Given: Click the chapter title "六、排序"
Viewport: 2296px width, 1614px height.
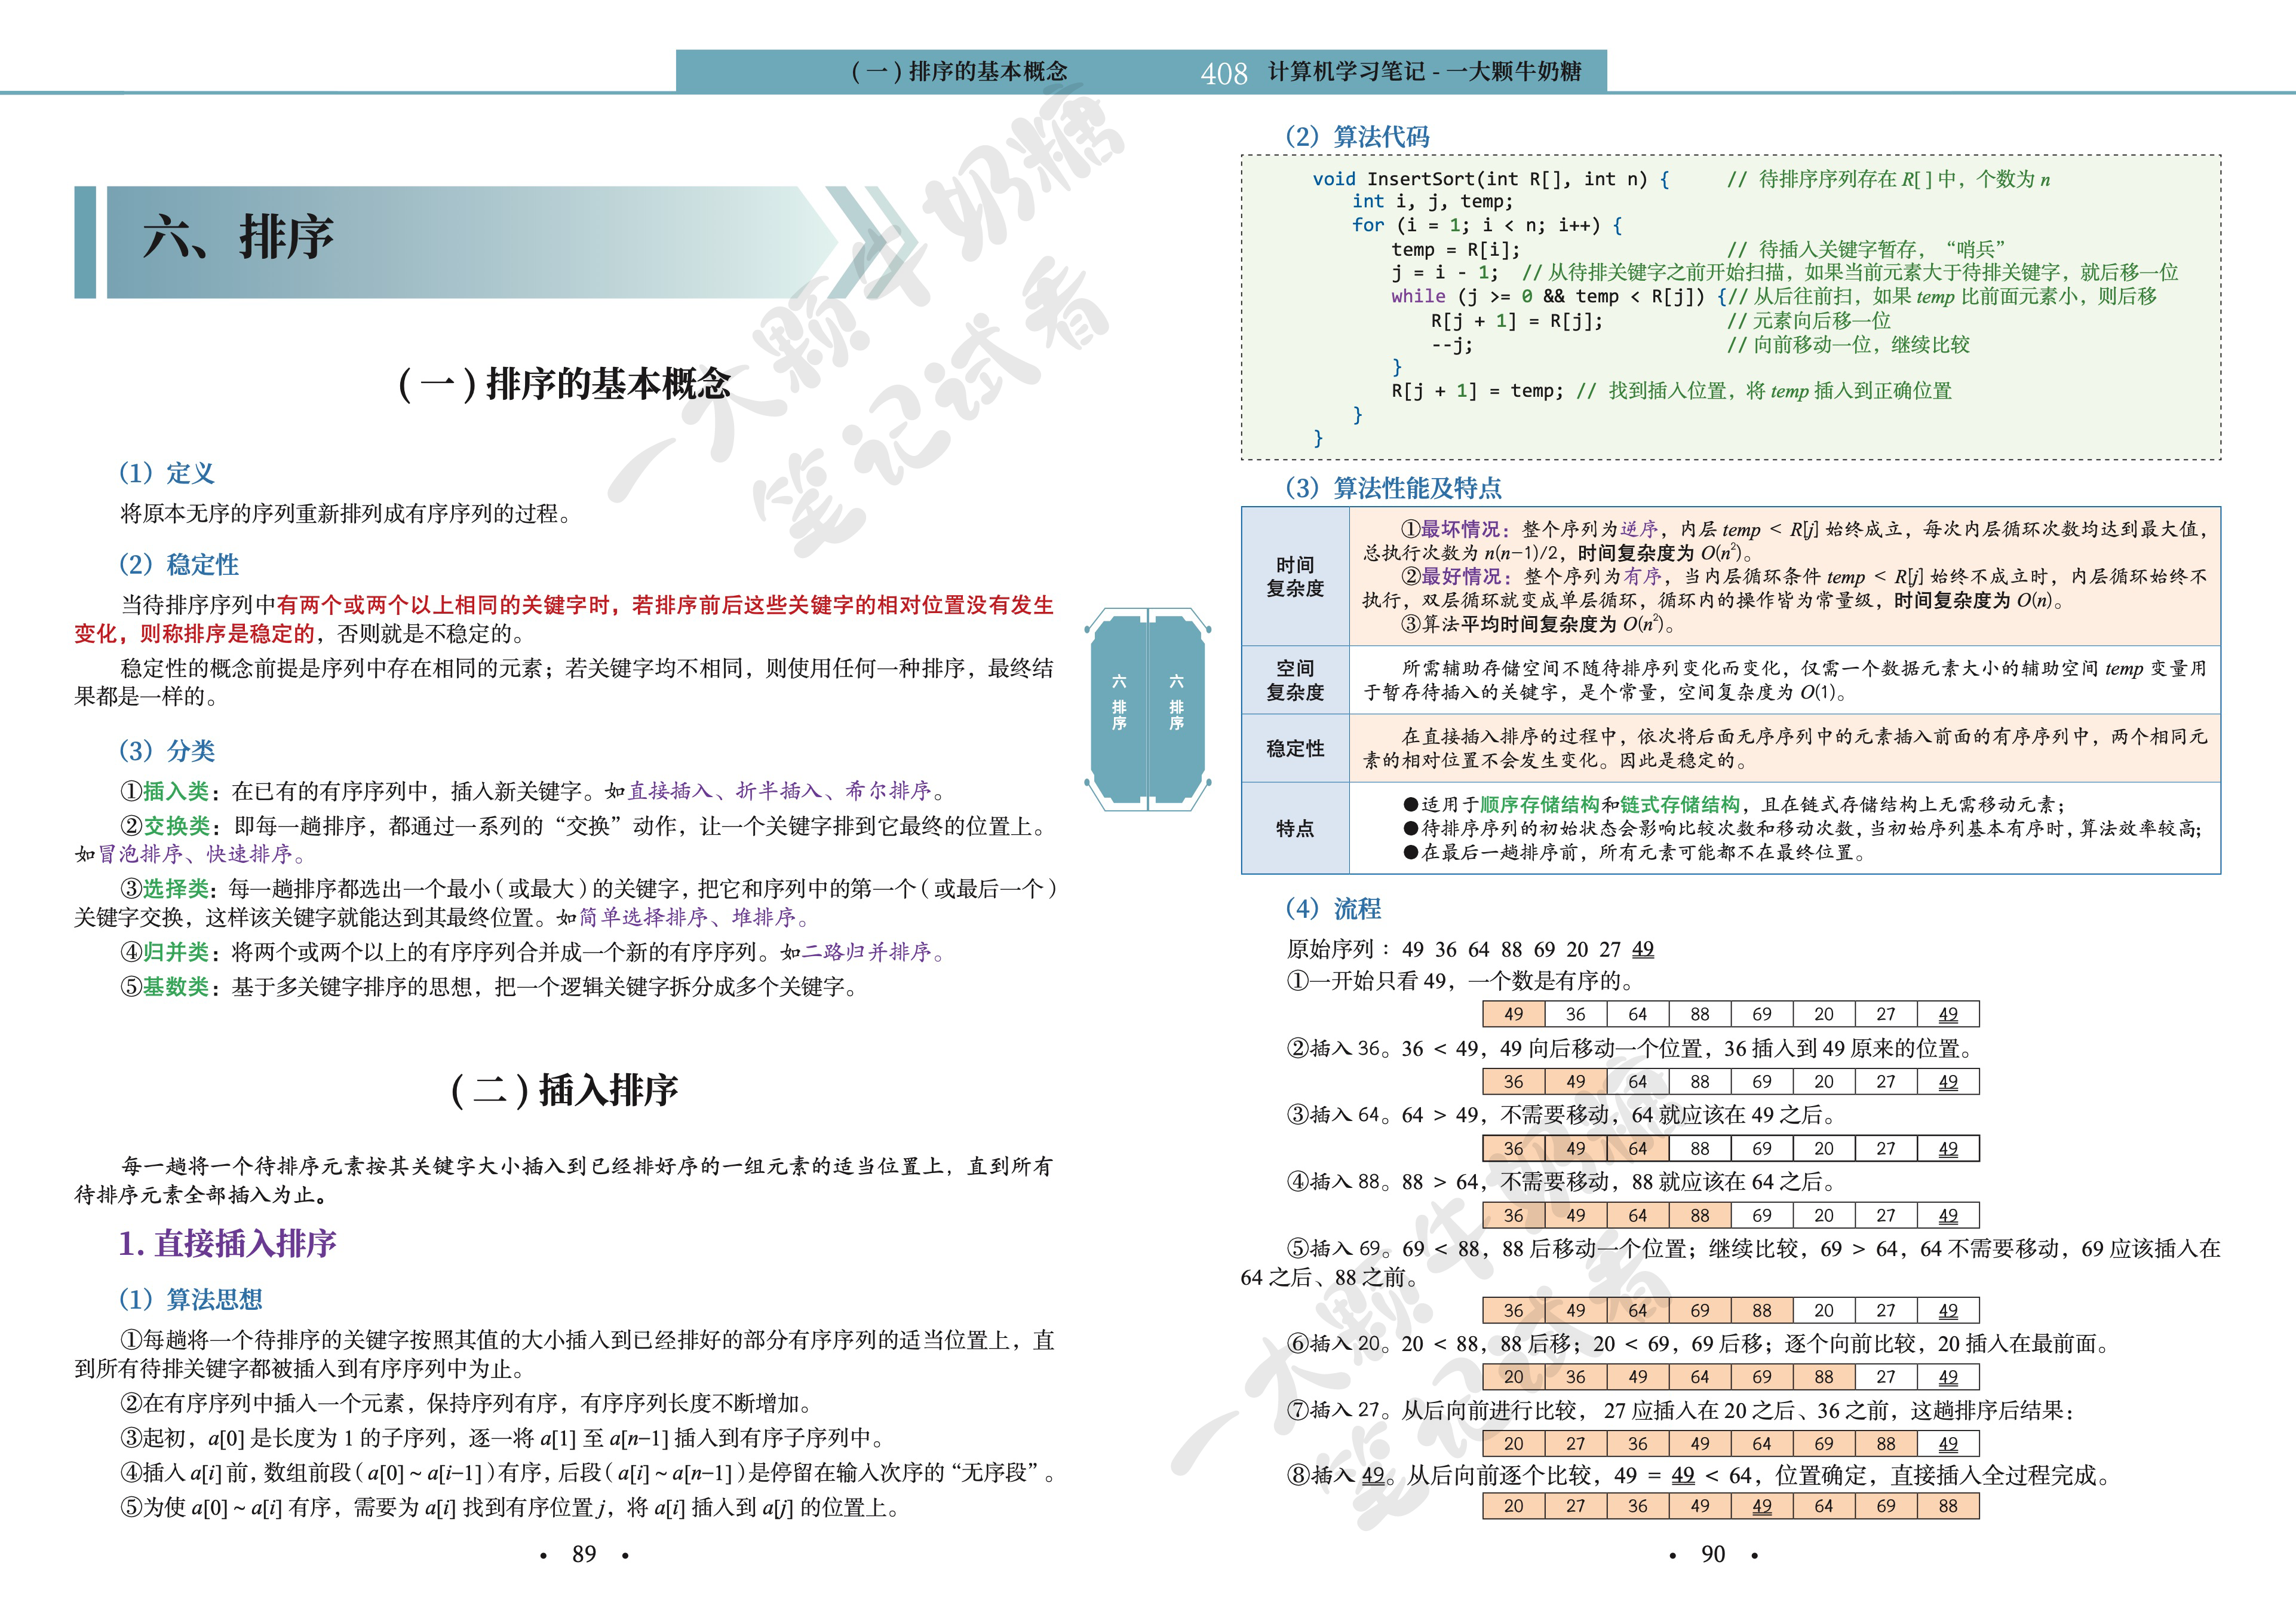Looking at the screenshot, I should click(x=238, y=238).
